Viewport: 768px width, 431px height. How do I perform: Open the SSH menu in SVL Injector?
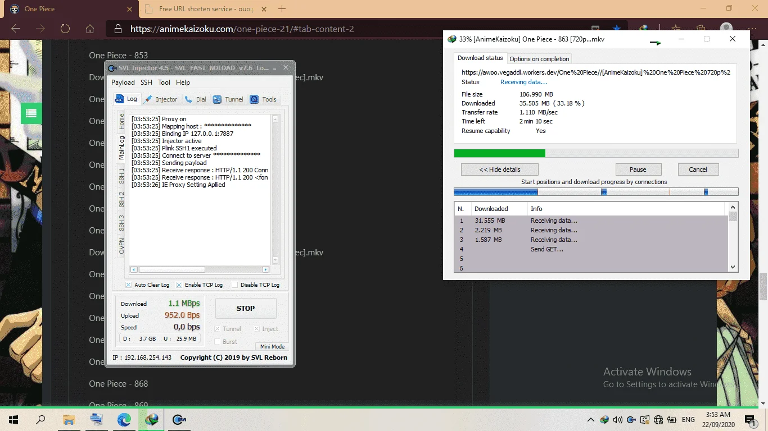click(x=146, y=82)
